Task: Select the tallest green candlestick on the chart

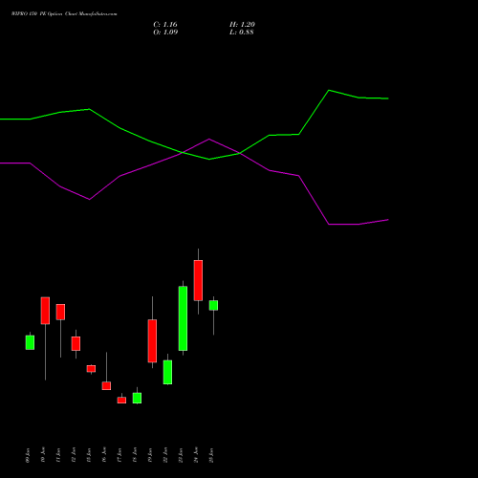Action: 183,318
